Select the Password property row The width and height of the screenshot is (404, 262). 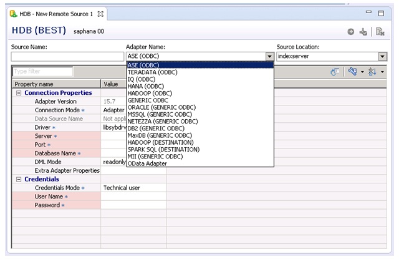[56, 205]
